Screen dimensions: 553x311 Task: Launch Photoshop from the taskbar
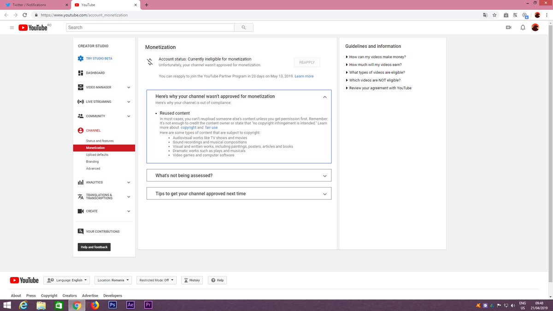point(112,305)
